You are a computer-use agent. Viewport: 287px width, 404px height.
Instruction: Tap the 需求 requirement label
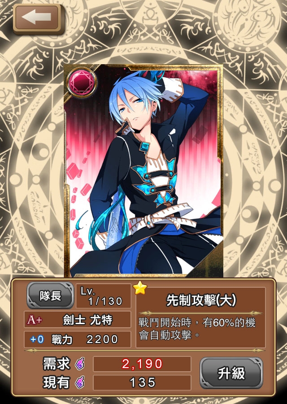point(57,364)
